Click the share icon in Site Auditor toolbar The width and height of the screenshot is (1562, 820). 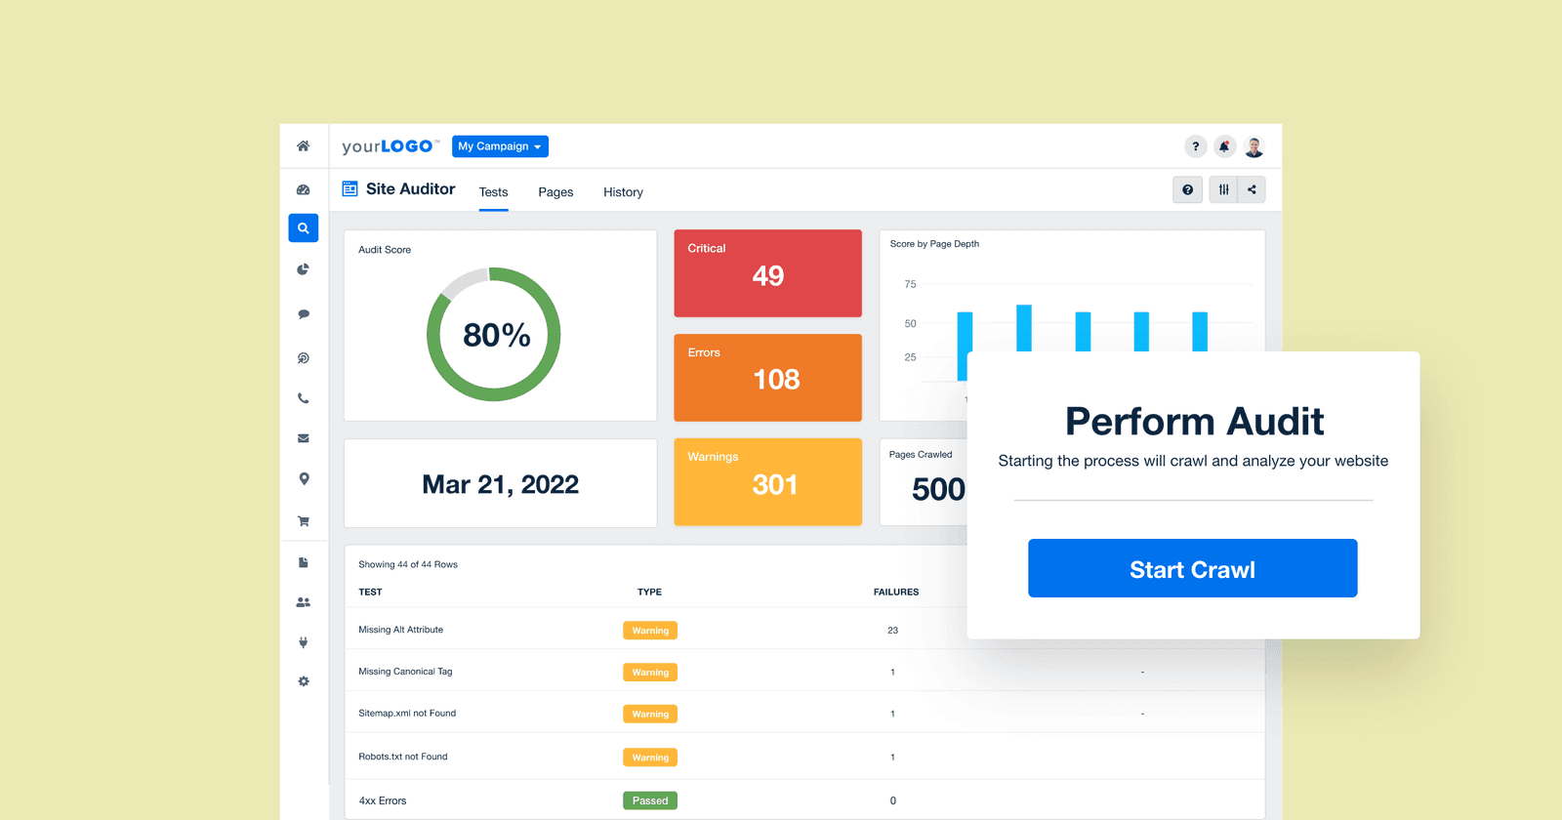coord(1252,189)
